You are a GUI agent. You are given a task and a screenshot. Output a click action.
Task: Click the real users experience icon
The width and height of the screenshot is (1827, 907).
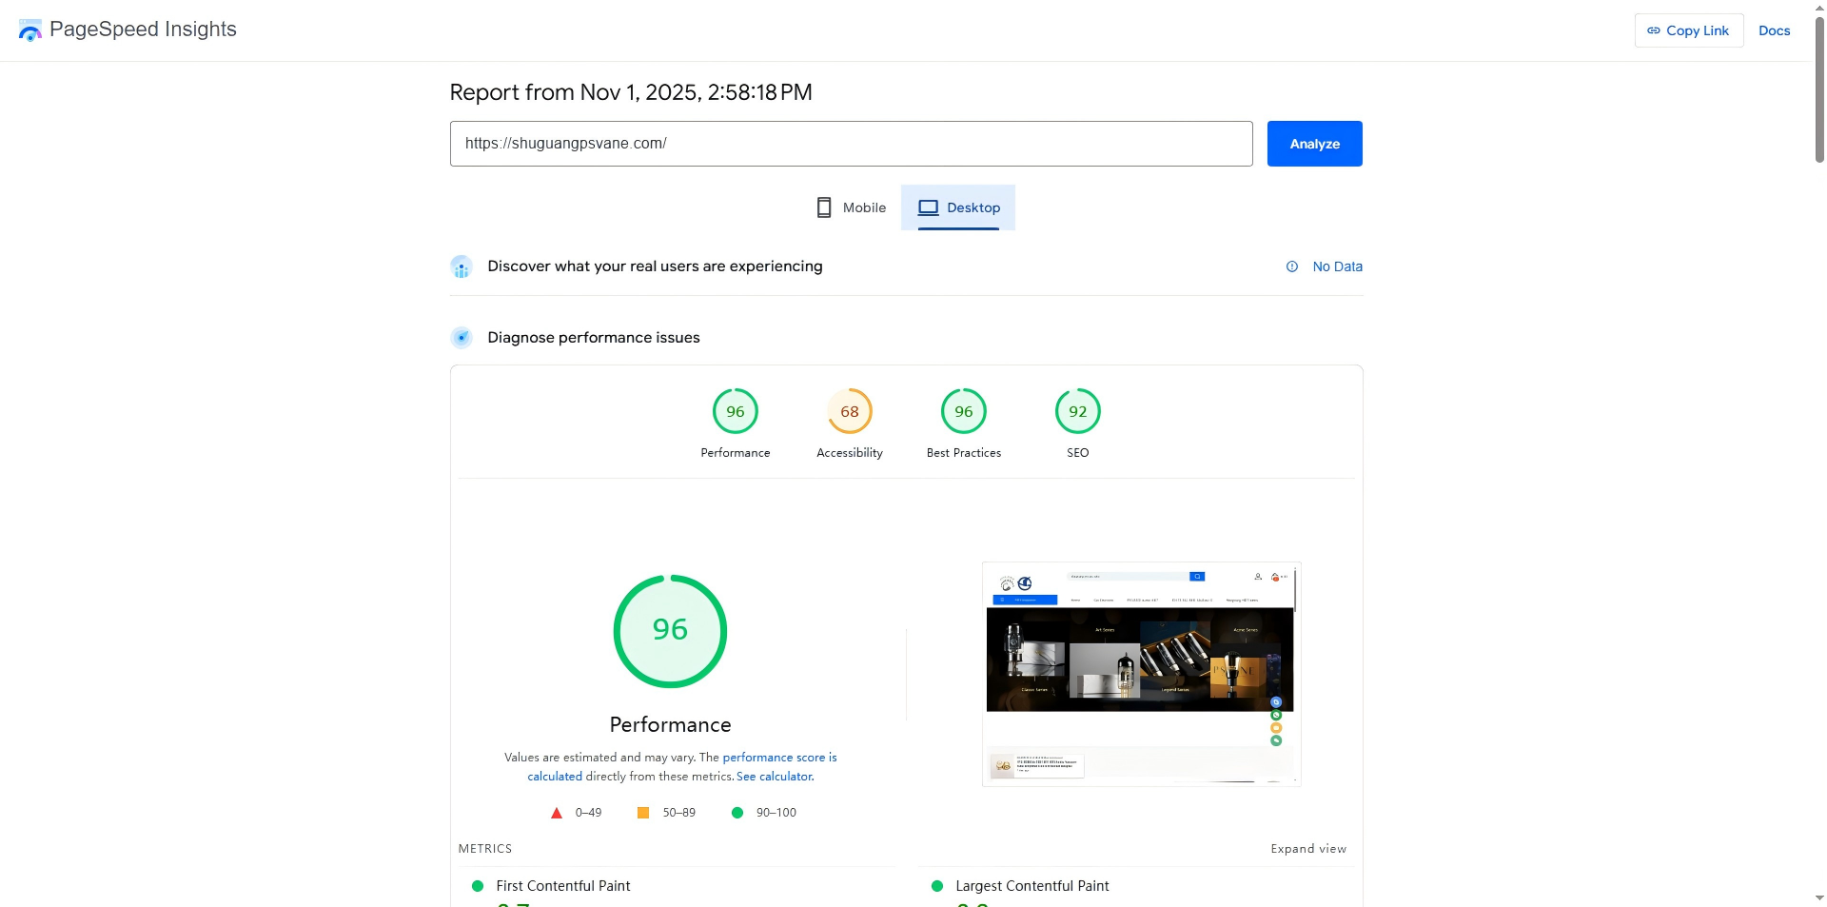[462, 267]
